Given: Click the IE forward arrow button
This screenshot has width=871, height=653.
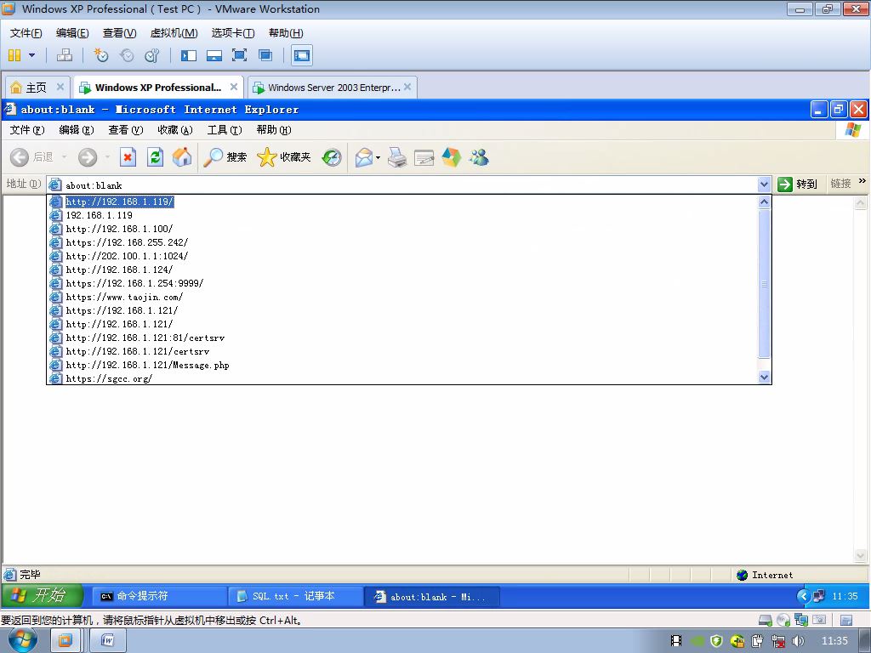Looking at the screenshot, I should click(x=88, y=157).
